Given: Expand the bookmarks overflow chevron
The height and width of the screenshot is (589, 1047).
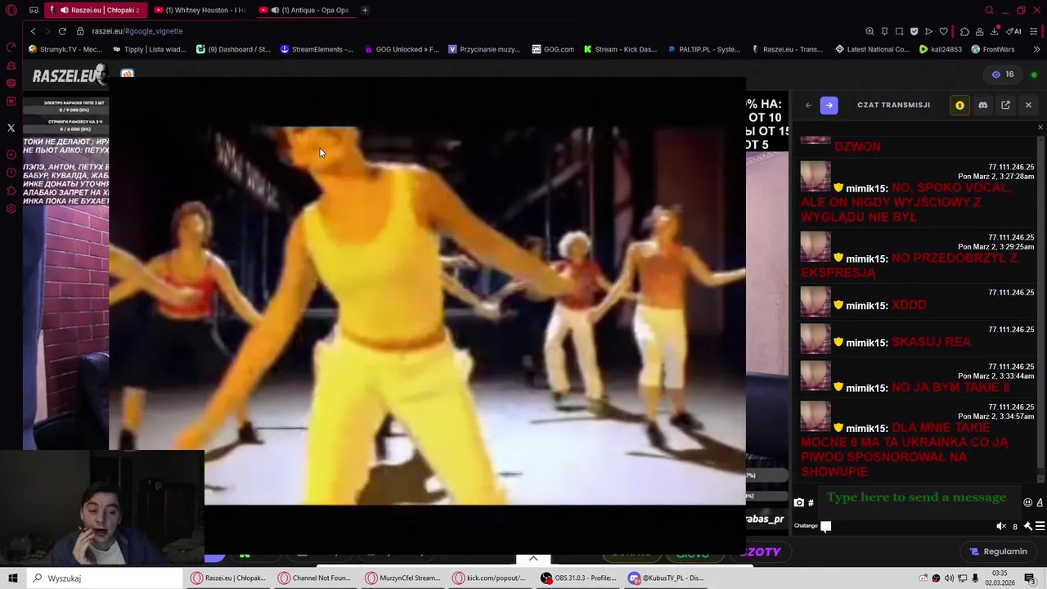Looking at the screenshot, I should coord(1036,49).
